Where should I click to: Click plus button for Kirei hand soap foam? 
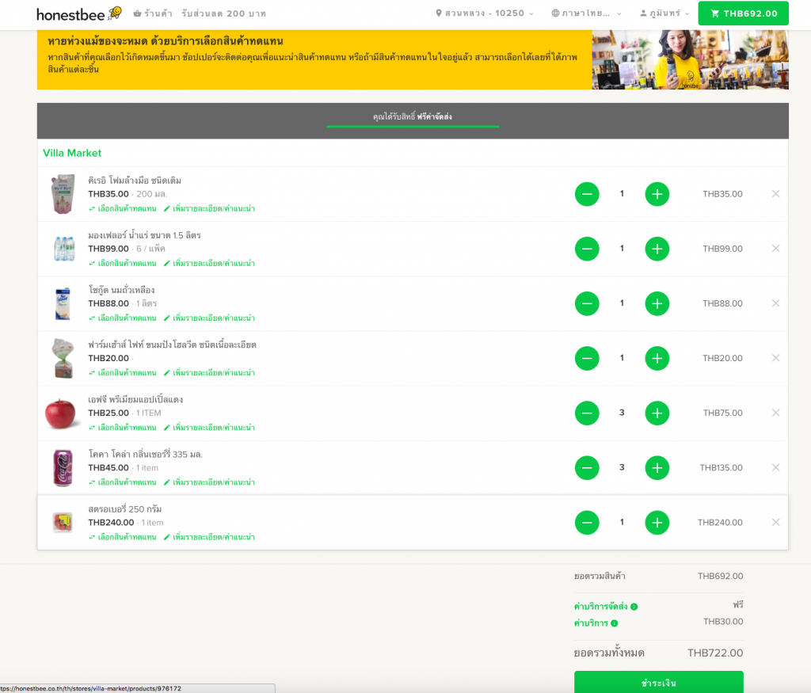point(657,194)
